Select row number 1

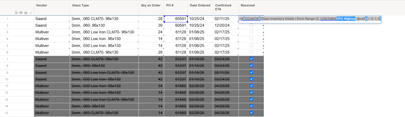pyautogui.click(x=8, y=19)
